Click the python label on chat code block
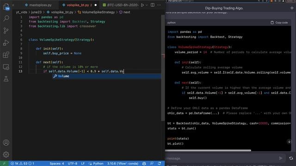296x166 pixels. coord(172,23)
